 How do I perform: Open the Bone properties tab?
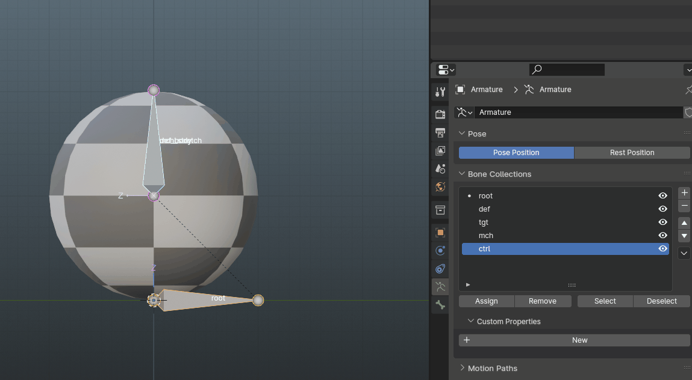coord(440,305)
